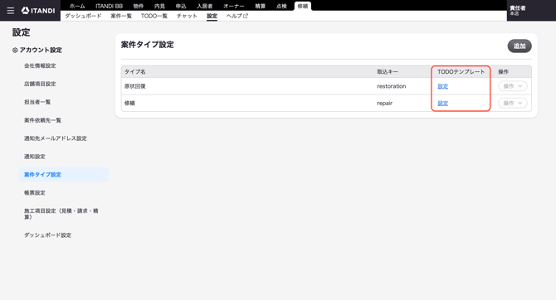Open the ホーム top menu
The height and width of the screenshot is (300, 556).
click(77, 6)
